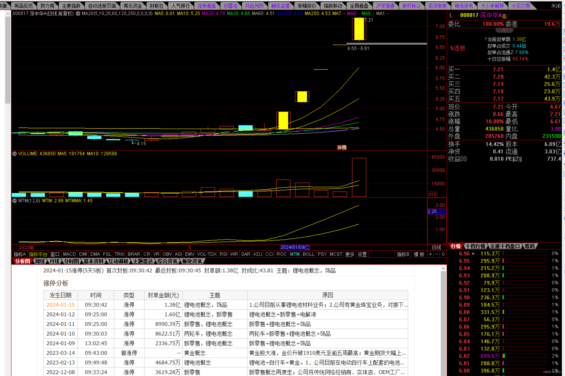Select the 2023-03-14 曾涨停 row
Viewport: 565px width, 376px height.
tap(226, 353)
